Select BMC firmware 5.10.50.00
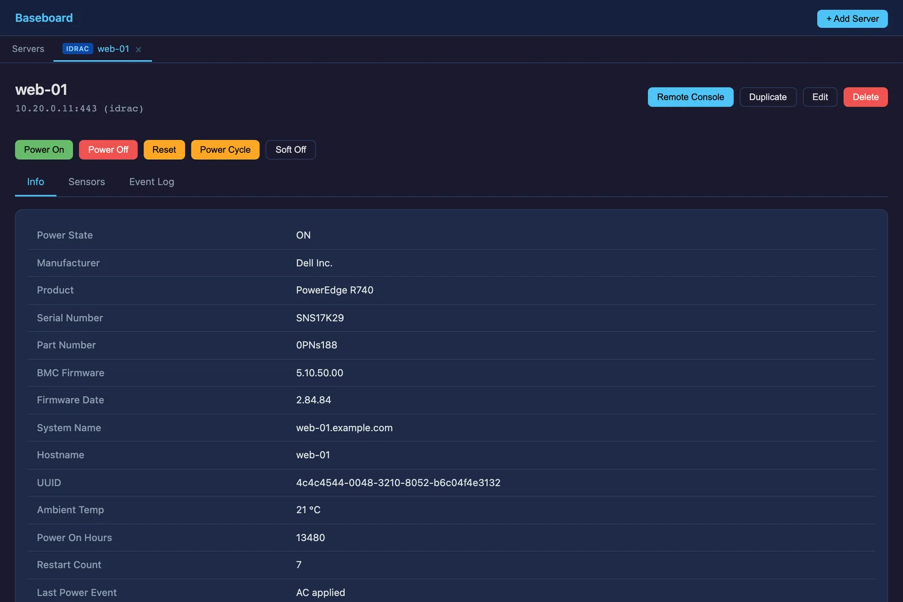 pyautogui.click(x=319, y=373)
